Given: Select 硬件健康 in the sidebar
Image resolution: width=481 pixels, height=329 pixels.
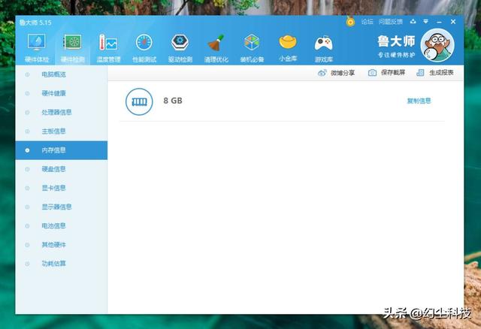Looking at the screenshot, I should (x=62, y=93).
